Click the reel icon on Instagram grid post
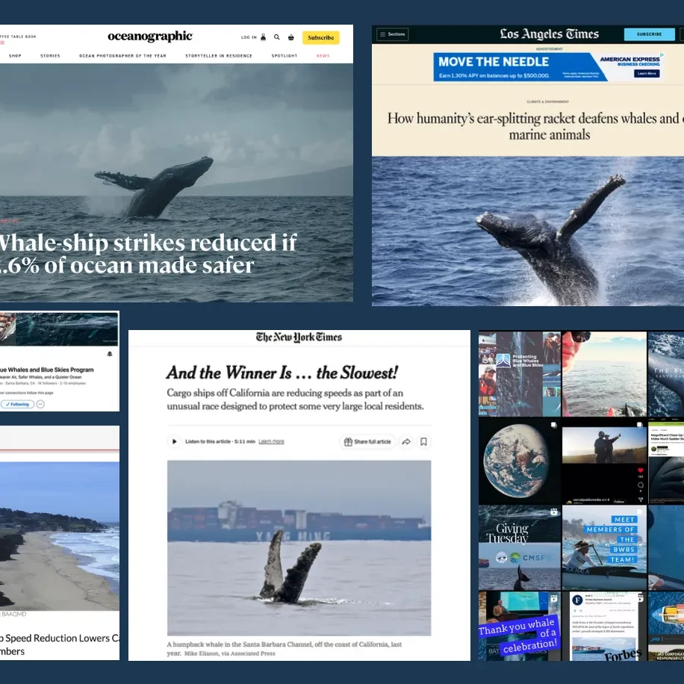The height and width of the screenshot is (684, 684). tap(553, 513)
